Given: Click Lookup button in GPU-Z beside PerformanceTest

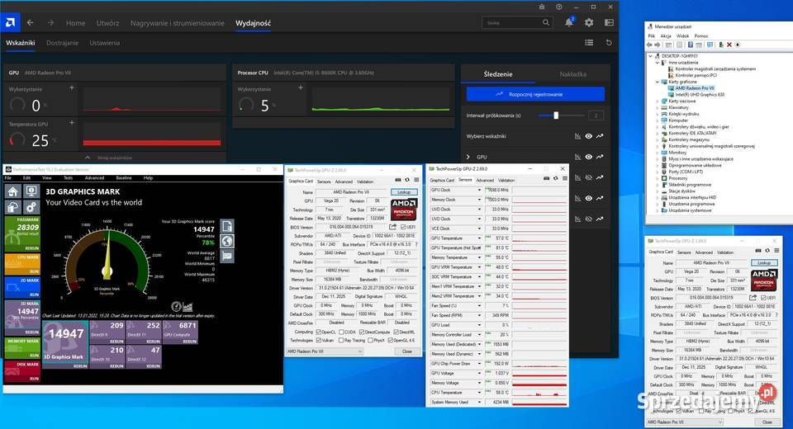Looking at the screenshot, I should tap(404, 192).
